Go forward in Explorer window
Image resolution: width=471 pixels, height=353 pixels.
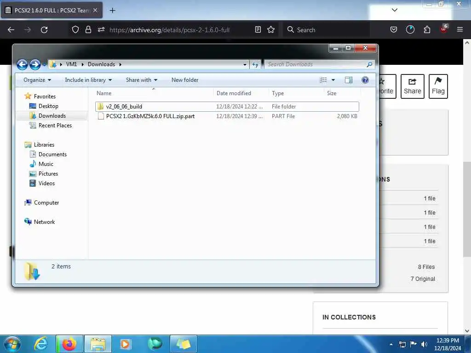(x=35, y=64)
